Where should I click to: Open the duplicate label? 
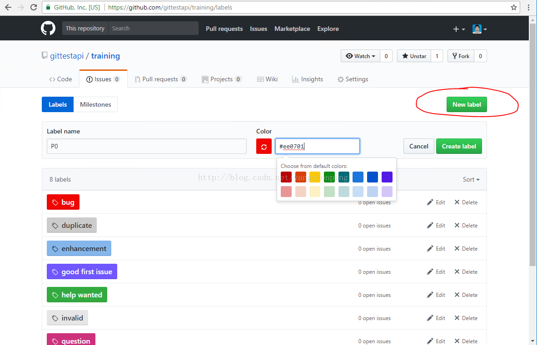[72, 225]
